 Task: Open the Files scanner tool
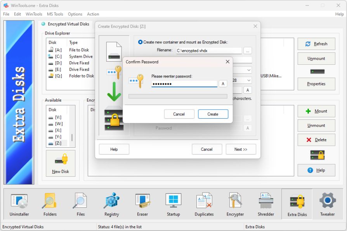[81, 204]
